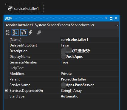The height and width of the screenshot is (110, 127).
Task: Close the Properties panel
Action: [x=116, y=18]
